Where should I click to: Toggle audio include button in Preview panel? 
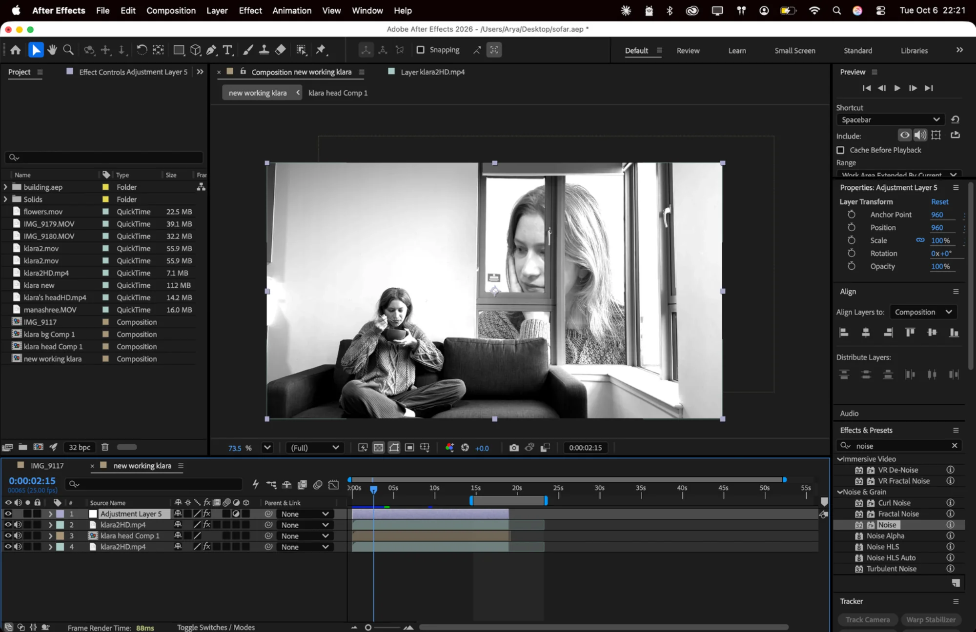(920, 135)
